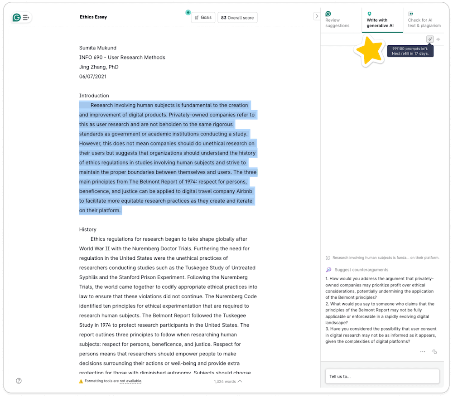Focus the 'Tell us to...' prompt field

pyautogui.click(x=382, y=376)
